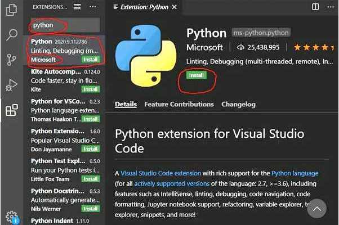Screen dimensions: 339x225
Task: Click the large Python logo image
Action: pyautogui.click(x=146, y=56)
